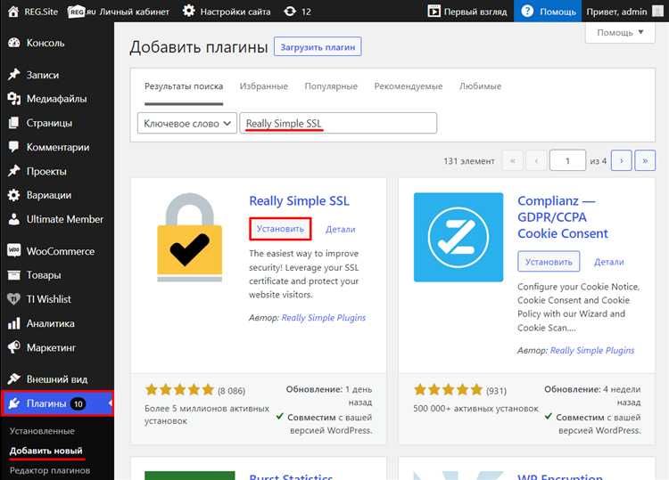Switch to the Рекомендуемые tab
The height and width of the screenshot is (480, 669).
point(409,86)
